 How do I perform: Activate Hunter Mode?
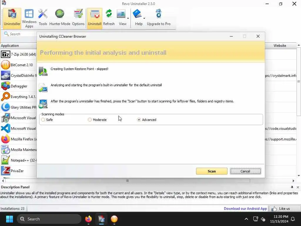click(60, 18)
